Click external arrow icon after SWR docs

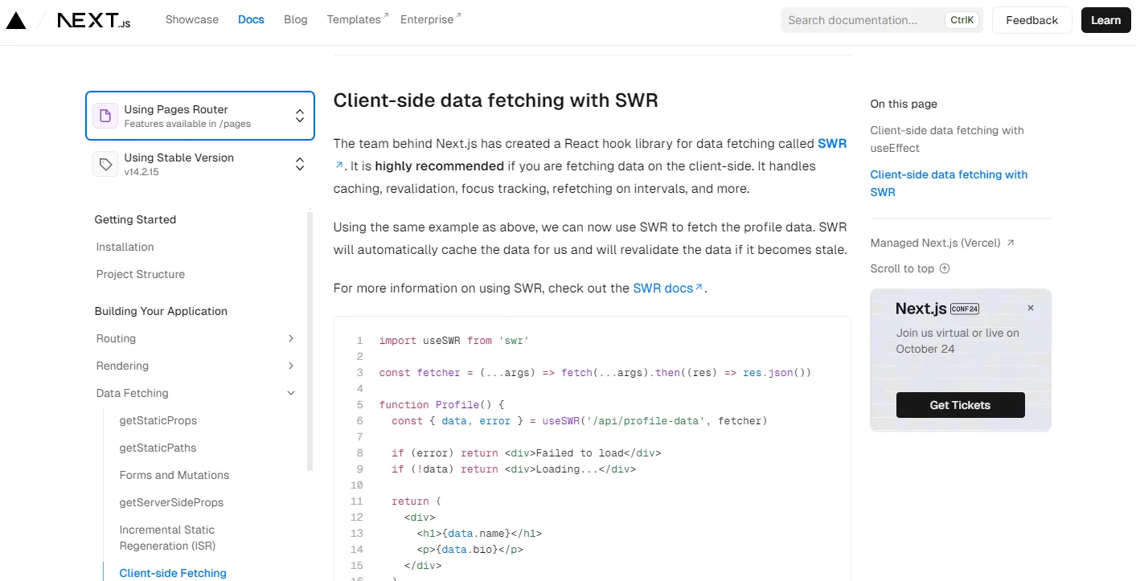click(699, 287)
